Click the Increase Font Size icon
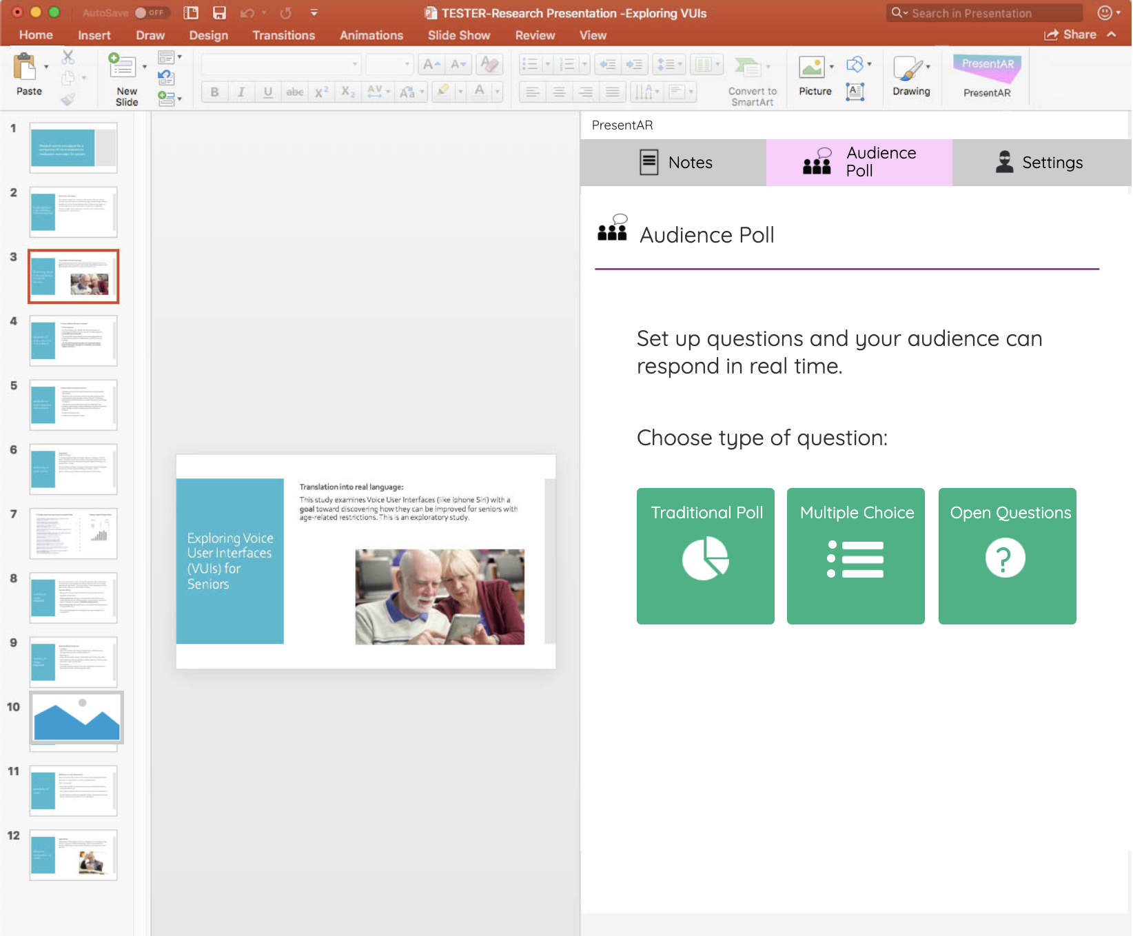 (431, 64)
